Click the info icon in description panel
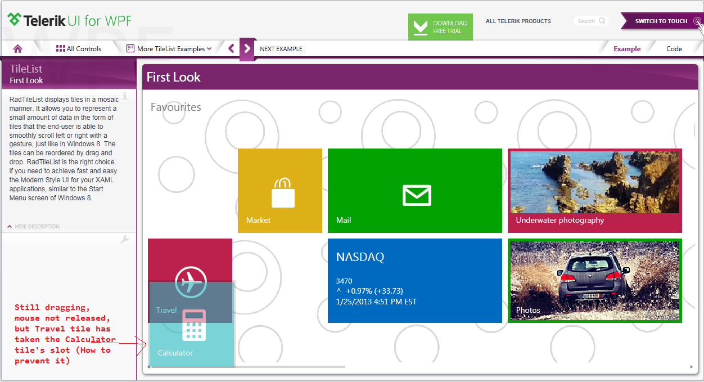 point(125,96)
